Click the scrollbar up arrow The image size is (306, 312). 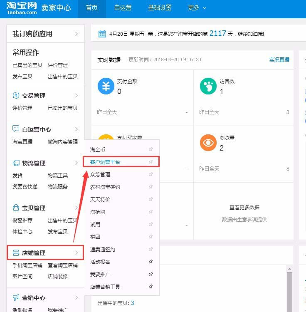point(289,269)
